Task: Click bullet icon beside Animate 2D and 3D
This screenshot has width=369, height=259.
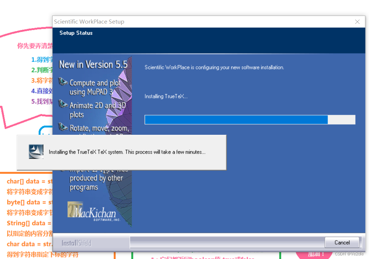Action: pos(63,104)
